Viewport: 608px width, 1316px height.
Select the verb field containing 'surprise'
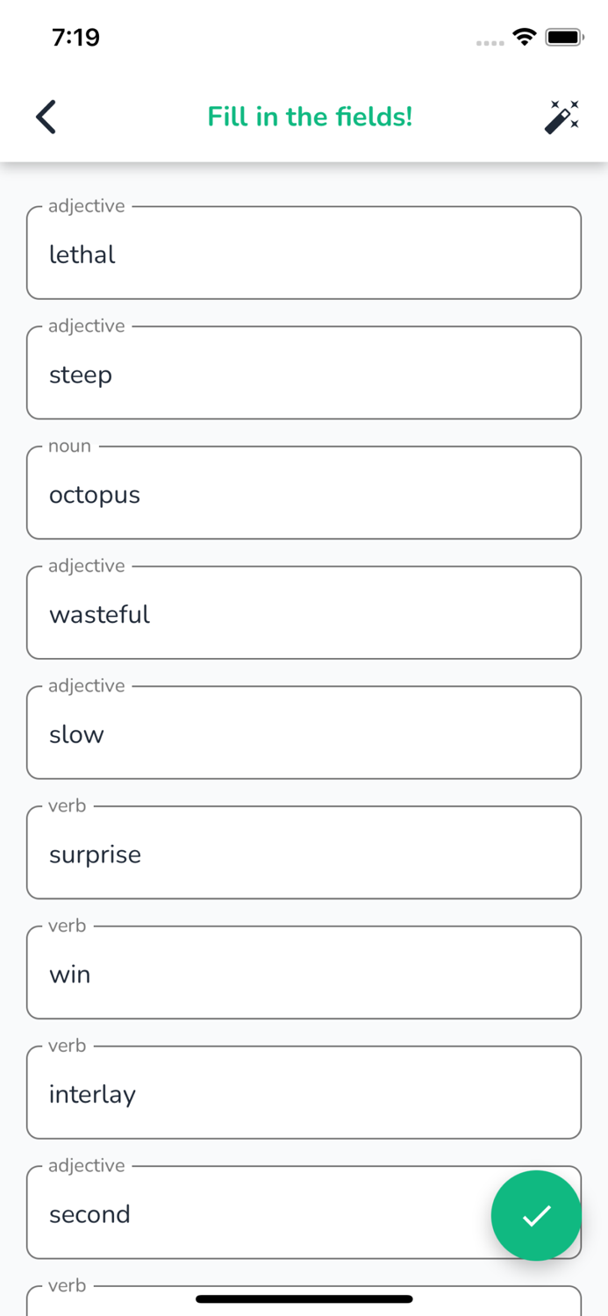point(304,854)
